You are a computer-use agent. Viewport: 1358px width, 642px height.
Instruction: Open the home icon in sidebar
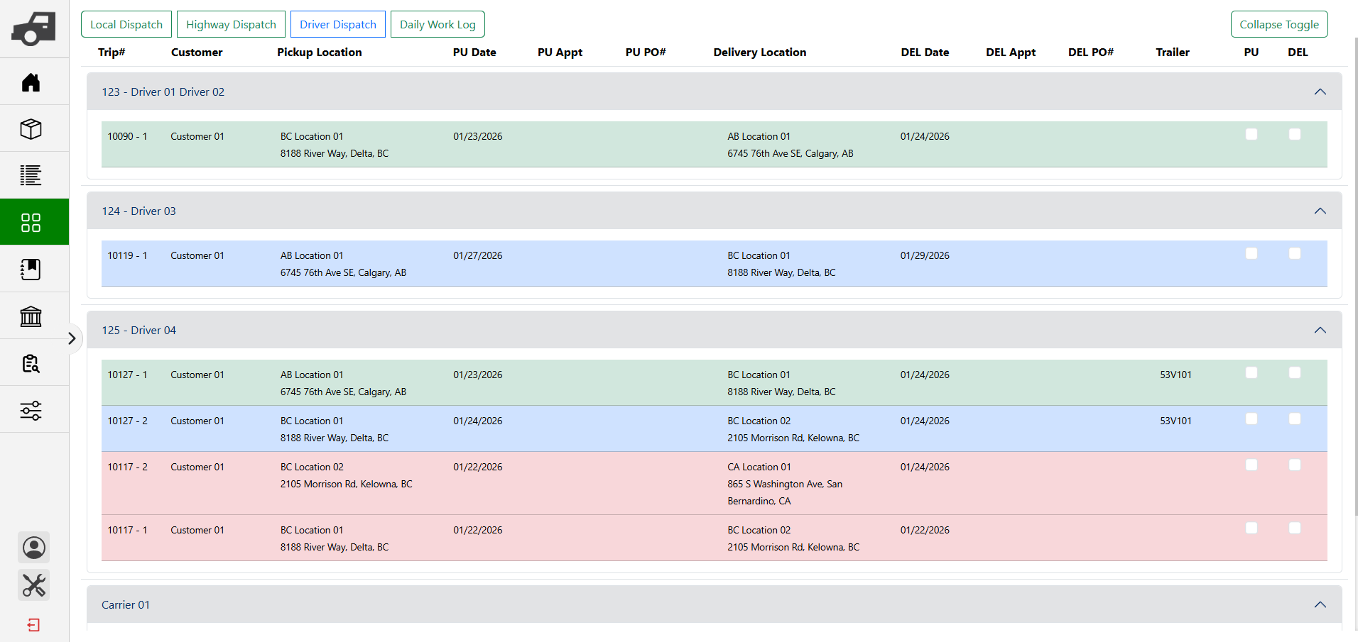31,82
